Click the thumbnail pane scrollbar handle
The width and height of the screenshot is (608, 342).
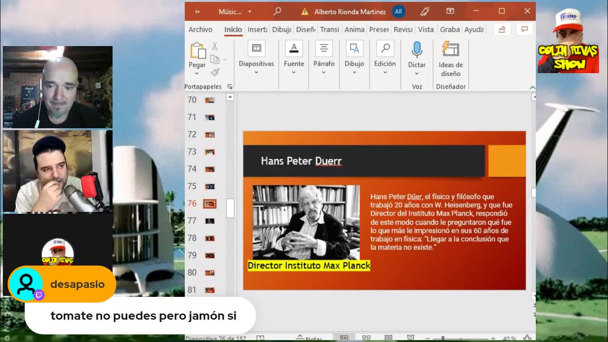[x=230, y=208]
